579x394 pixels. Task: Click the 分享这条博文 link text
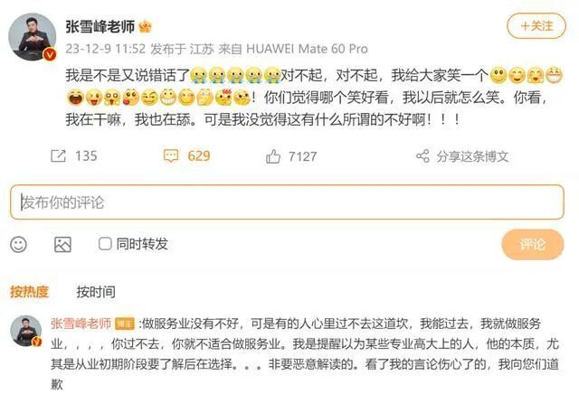click(x=472, y=156)
